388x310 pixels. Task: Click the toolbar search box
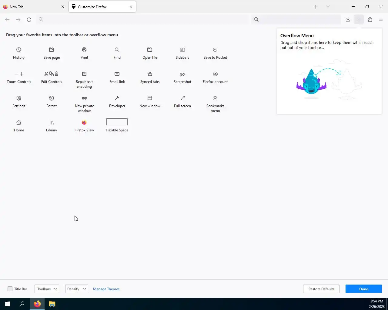296,19
